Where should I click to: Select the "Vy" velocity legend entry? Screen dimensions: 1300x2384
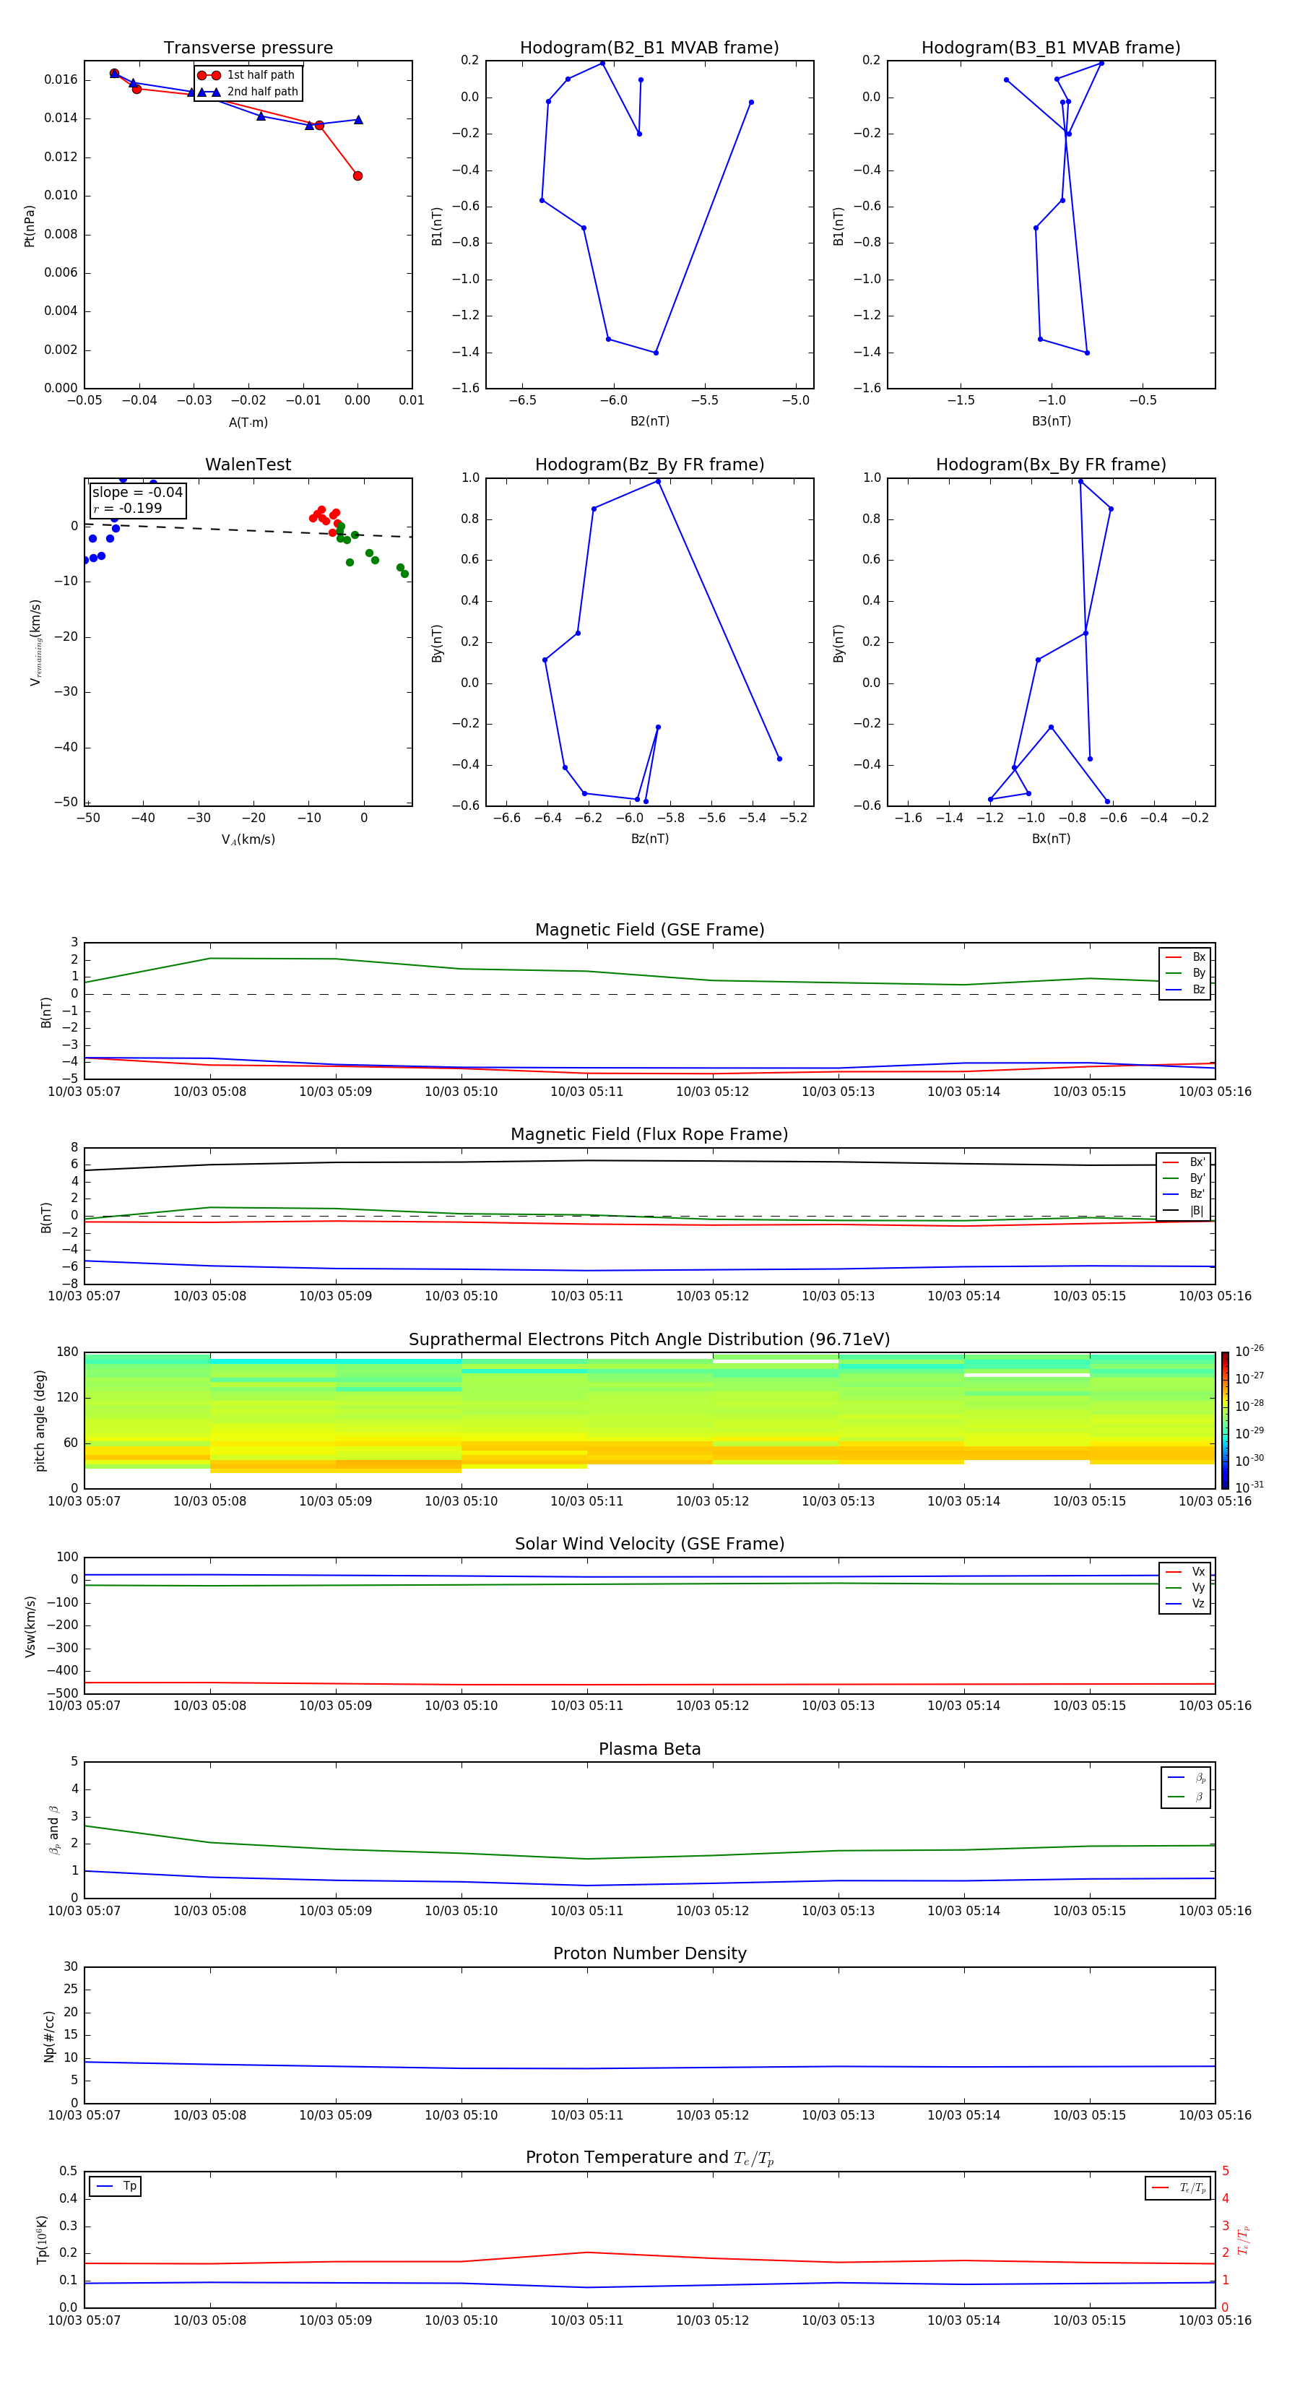(1185, 1588)
